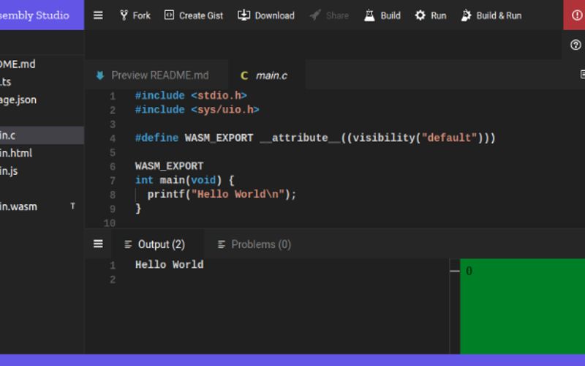Click the greyed Share button

pos(330,15)
